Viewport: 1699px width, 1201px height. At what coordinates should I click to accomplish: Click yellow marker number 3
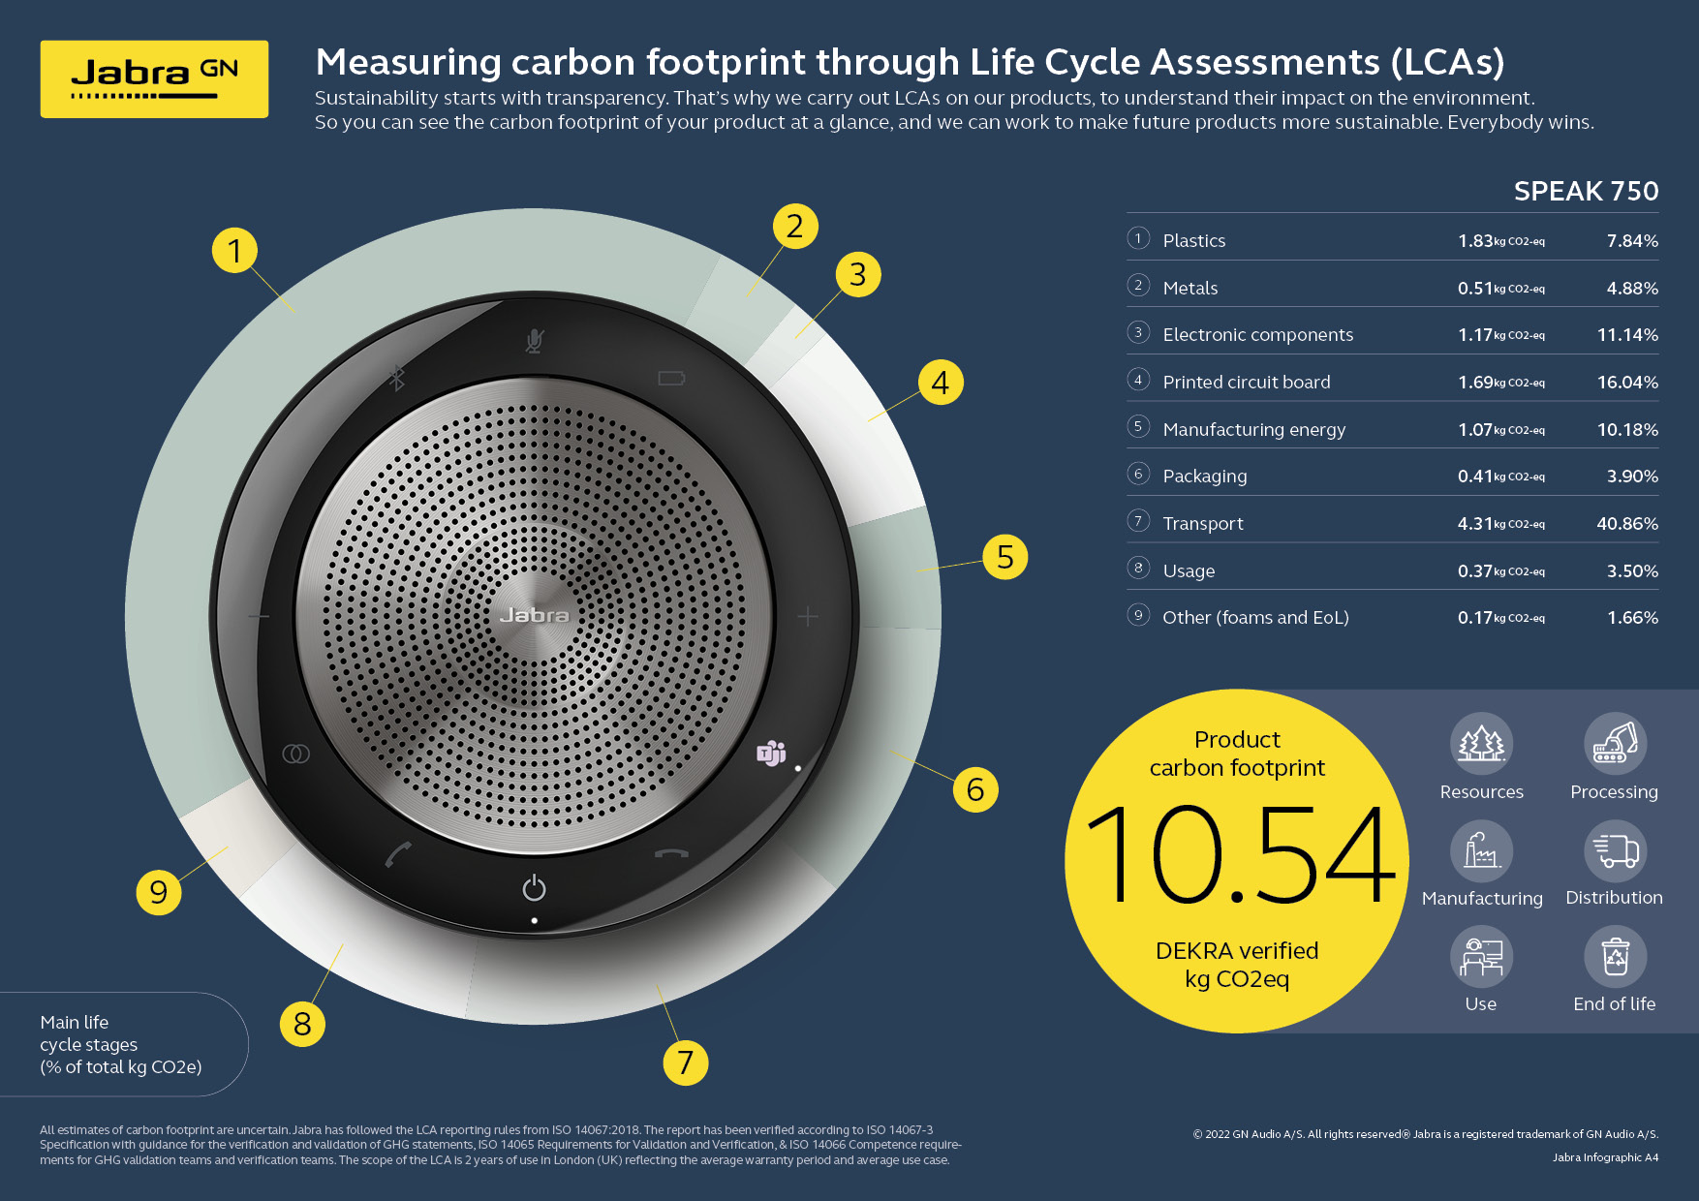pyautogui.click(x=858, y=274)
